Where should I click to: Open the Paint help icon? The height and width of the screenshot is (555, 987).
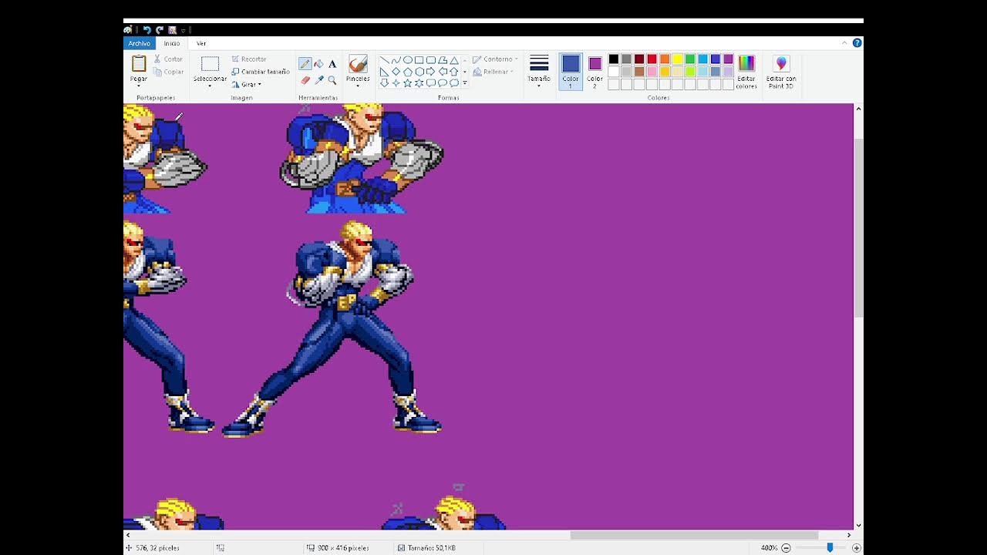coord(857,43)
